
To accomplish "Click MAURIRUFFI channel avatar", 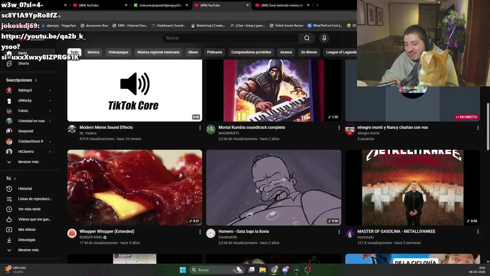I will click(x=211, y=129).
